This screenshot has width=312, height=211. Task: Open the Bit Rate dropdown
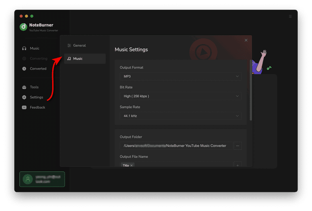pos(181,96)
